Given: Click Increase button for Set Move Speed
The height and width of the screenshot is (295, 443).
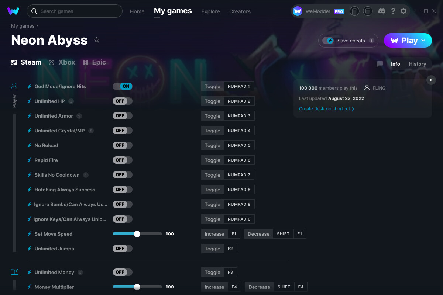Looking at the screenshot, I should coord(214,234).
